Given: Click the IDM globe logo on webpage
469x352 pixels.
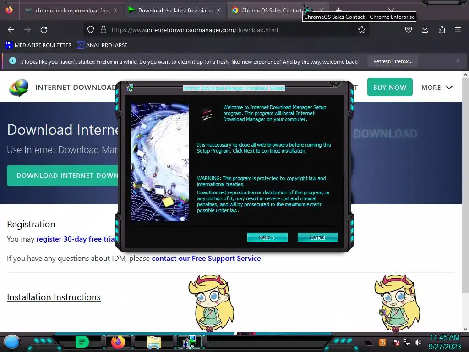Looking at the screenshot, I should tap(19, 88).
